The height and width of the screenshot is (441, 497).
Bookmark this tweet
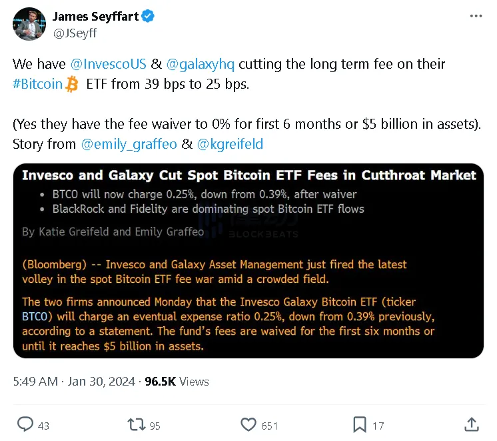click(359, 424)
